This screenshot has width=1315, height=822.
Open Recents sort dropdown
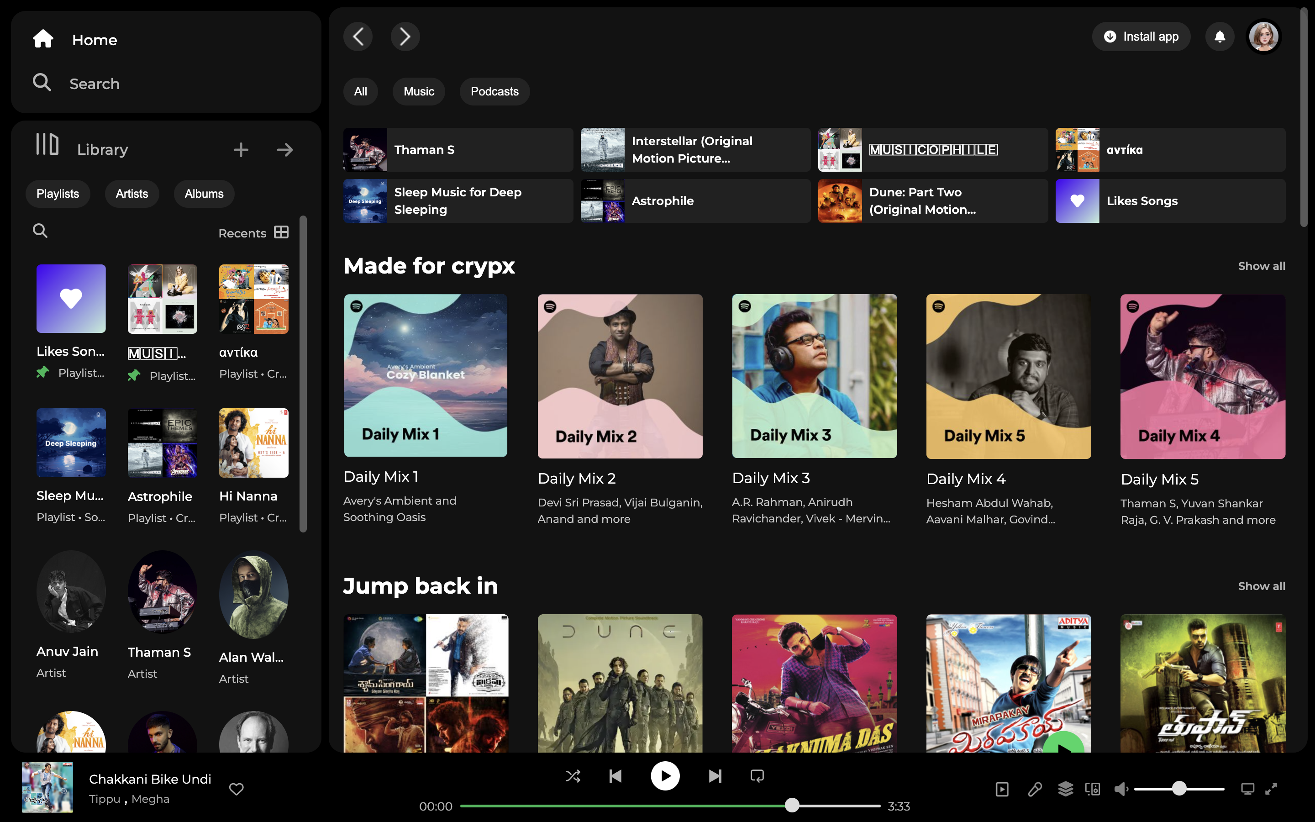click(x=242, y=233)
